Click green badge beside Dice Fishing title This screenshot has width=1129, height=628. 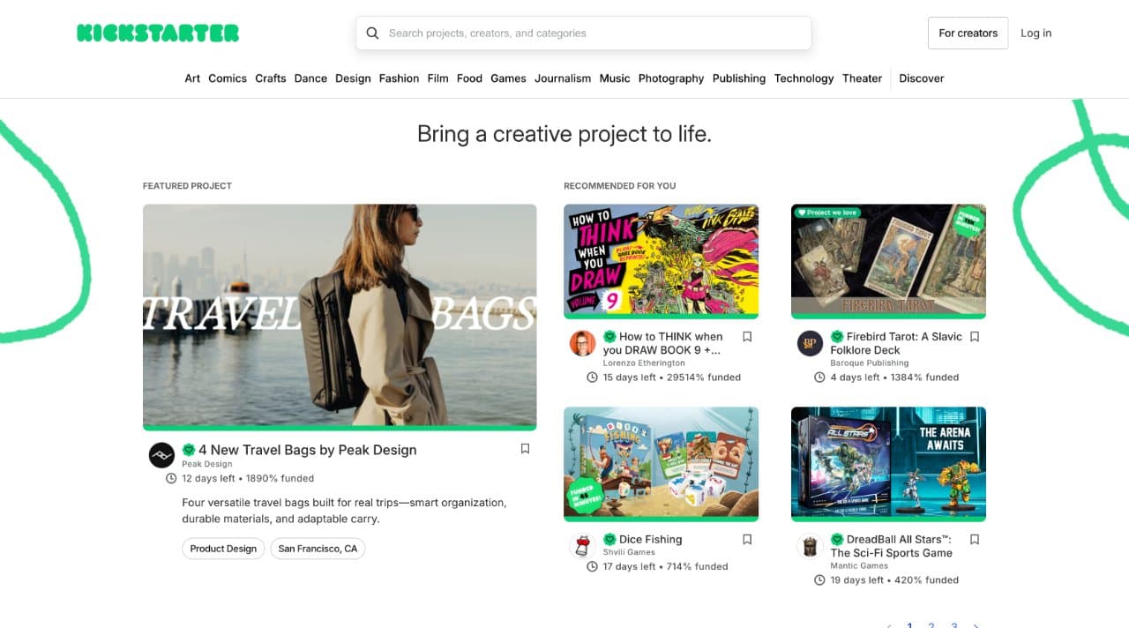[609, 539]
